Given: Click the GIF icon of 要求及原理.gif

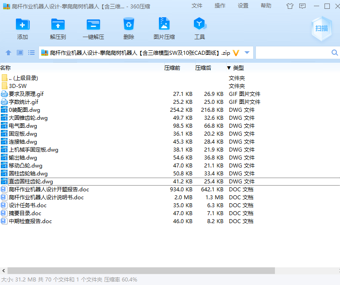Looking at the screenshot, I should pyautogui.click(x=4, y=94).
